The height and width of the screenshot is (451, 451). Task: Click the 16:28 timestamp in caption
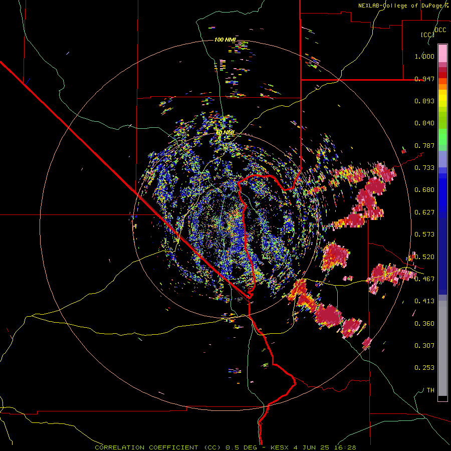345,447
